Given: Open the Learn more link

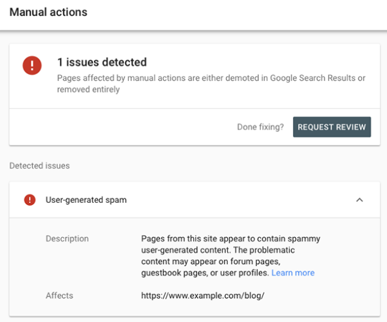Looking at the screenshot, I should coord(293,273).
